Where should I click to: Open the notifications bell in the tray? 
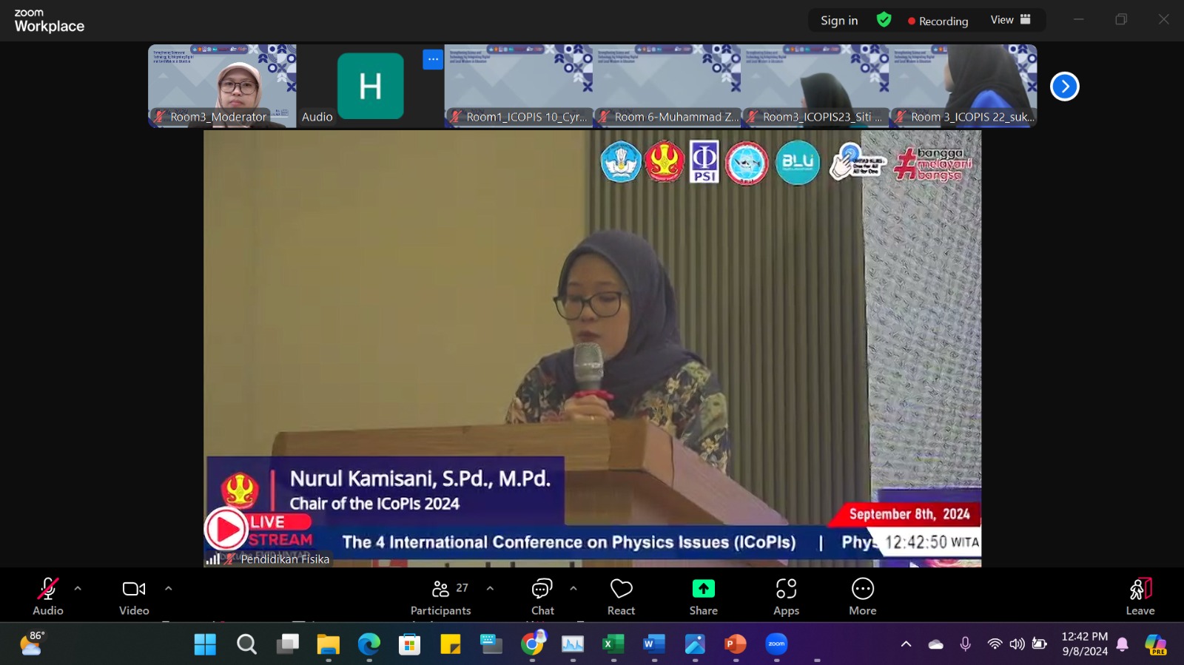click(x=1123, y=644)
